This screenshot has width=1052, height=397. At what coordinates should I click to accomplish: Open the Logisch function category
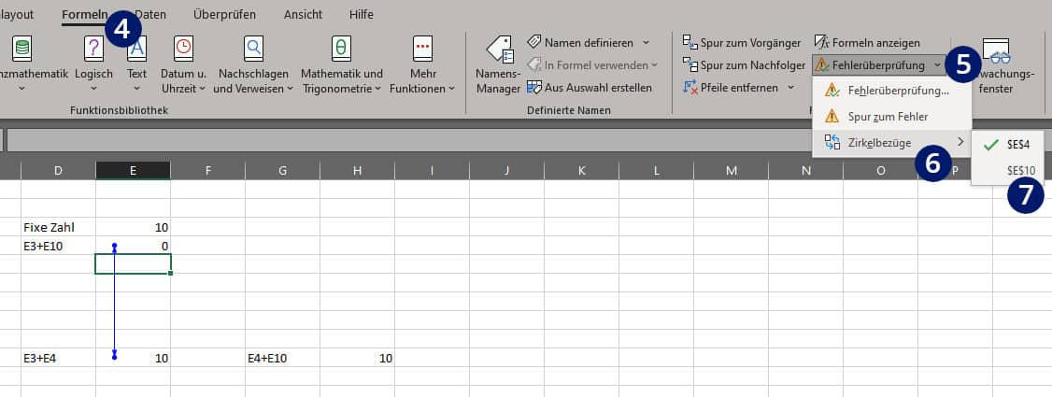[93, 64]
